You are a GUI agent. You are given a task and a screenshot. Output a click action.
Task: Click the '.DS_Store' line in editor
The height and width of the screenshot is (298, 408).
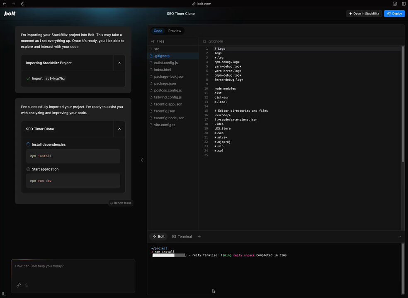pyautogui.click(x=223, y=128)
